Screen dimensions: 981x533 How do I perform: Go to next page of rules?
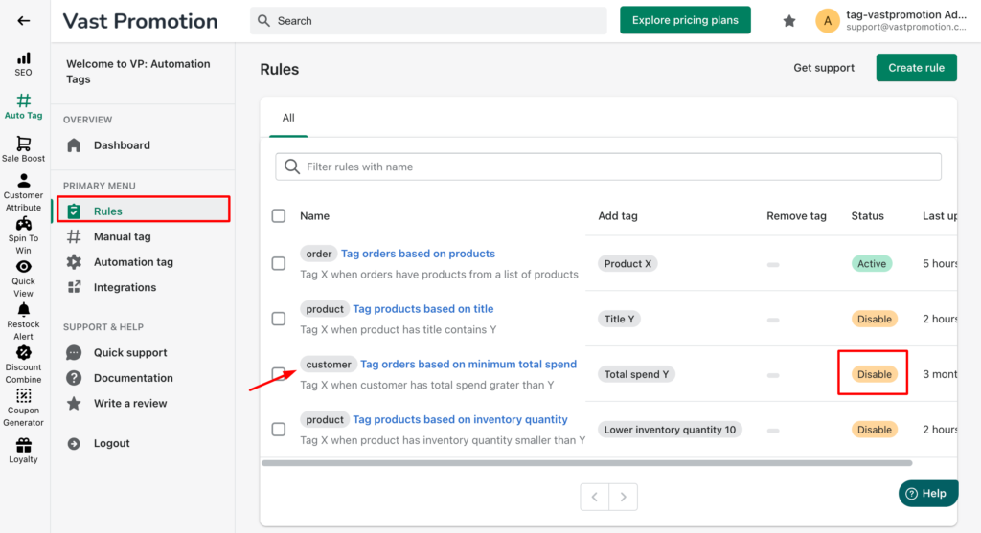pos(623,497)
